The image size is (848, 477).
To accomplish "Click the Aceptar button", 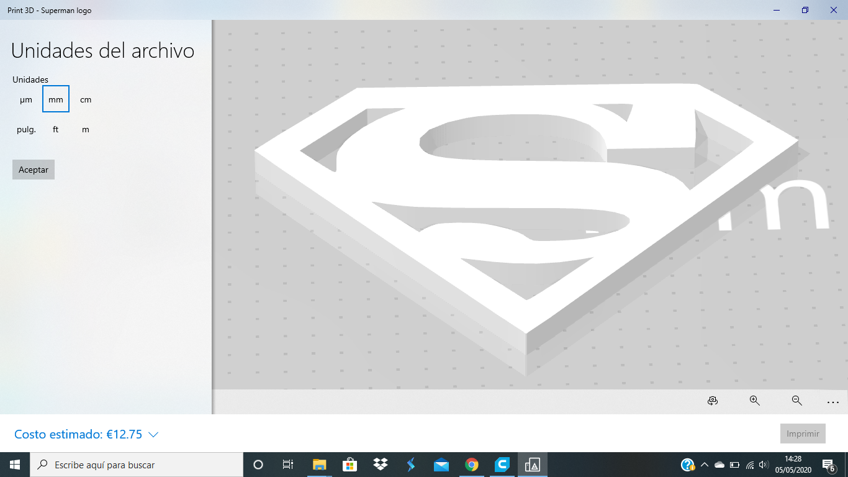I will click(x=34, y=170).
